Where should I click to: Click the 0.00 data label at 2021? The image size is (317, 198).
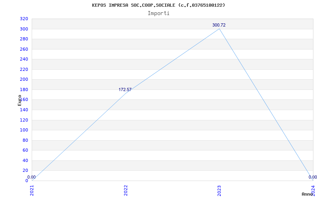click(32, 177)
